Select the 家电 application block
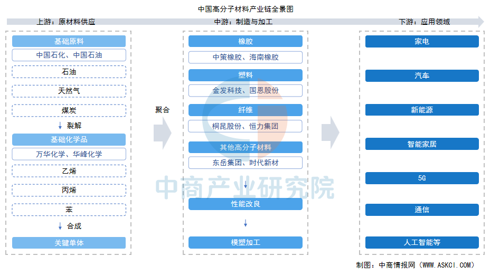This screenshot has height=275, width=490. [x=422, y=41]
